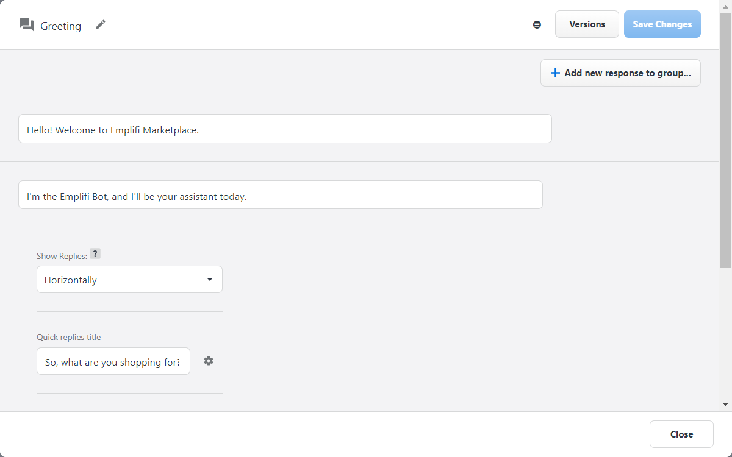Click the 'So, what are you shopping for?' field
The width and height of the screenshot is (732, 457).
113,361
